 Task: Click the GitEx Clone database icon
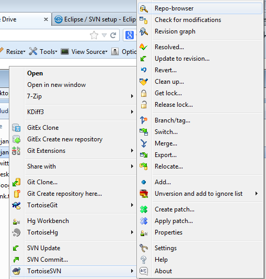pyautogui.click(x=16, y=128)
